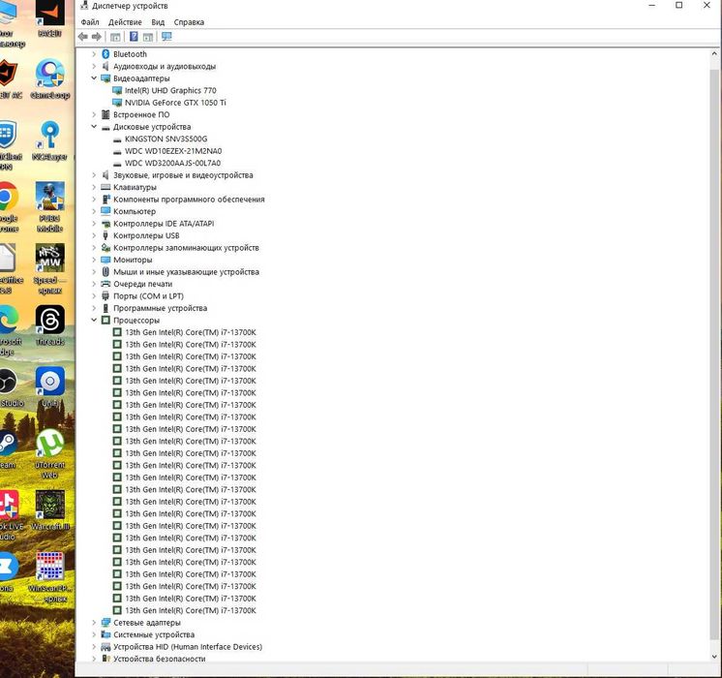Open the Вид menu
The width and height of the screenshot is (722, 678).
point(158,22)
